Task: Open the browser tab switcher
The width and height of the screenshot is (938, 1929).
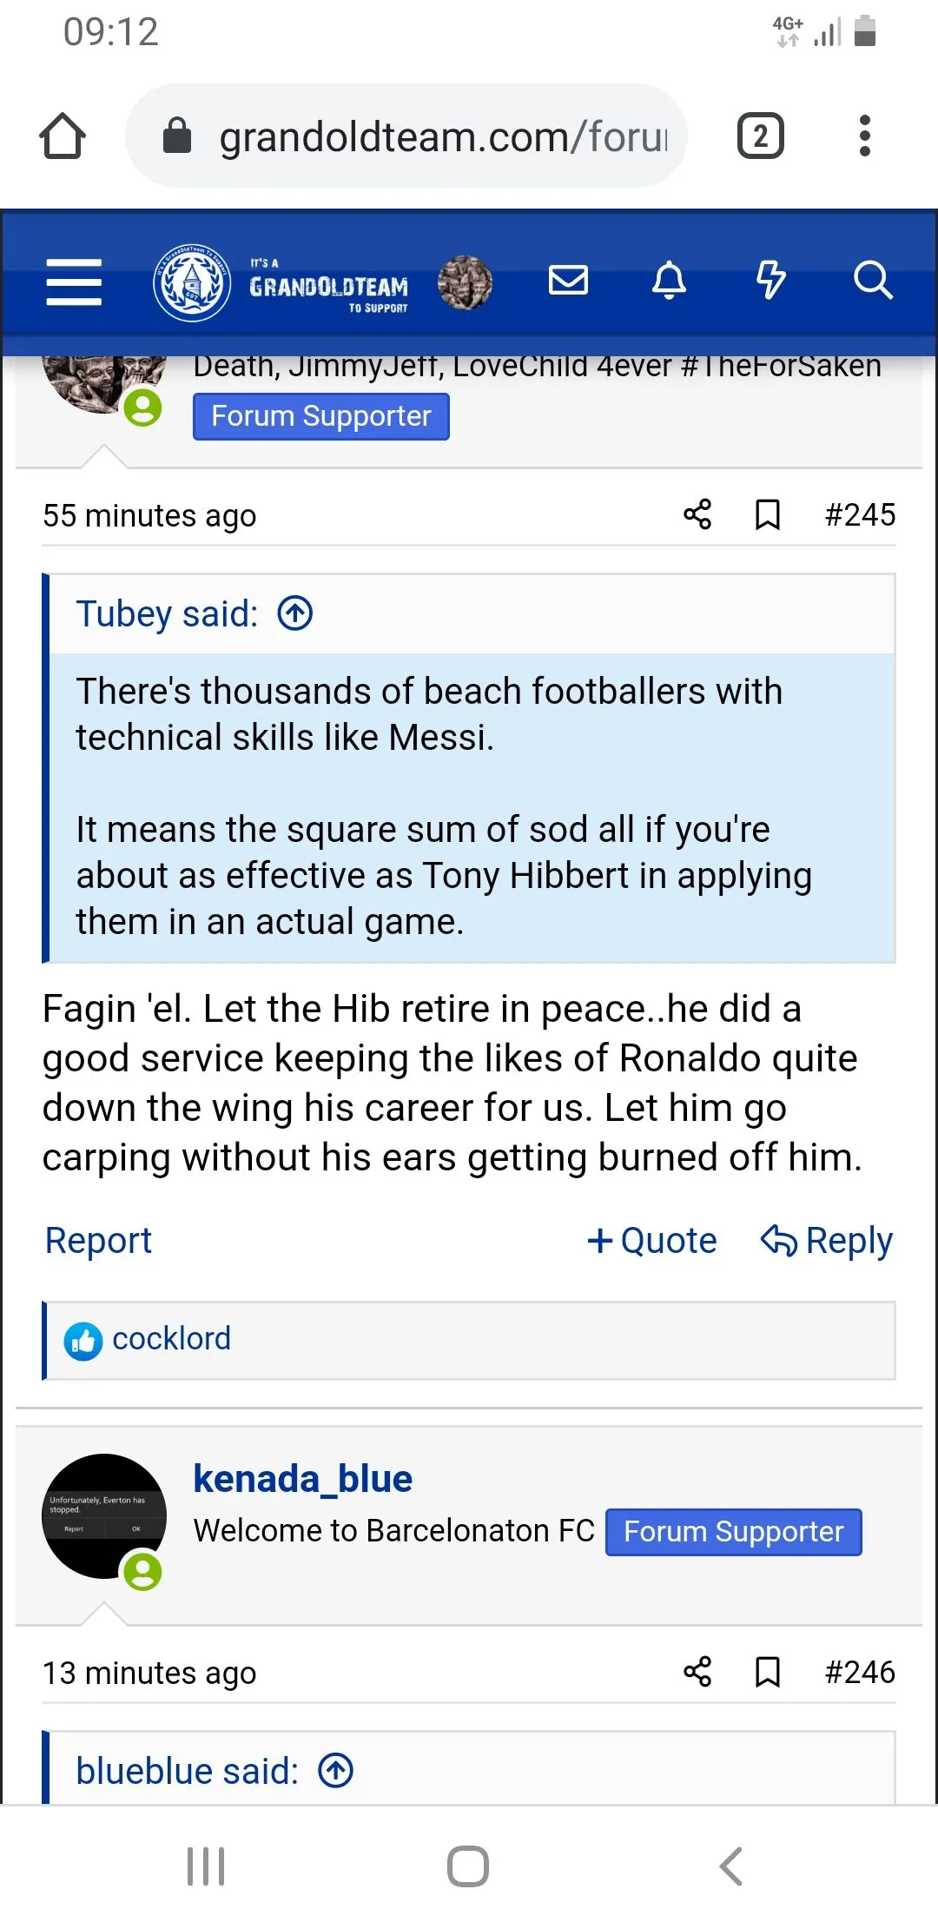Action: [761, 136]
